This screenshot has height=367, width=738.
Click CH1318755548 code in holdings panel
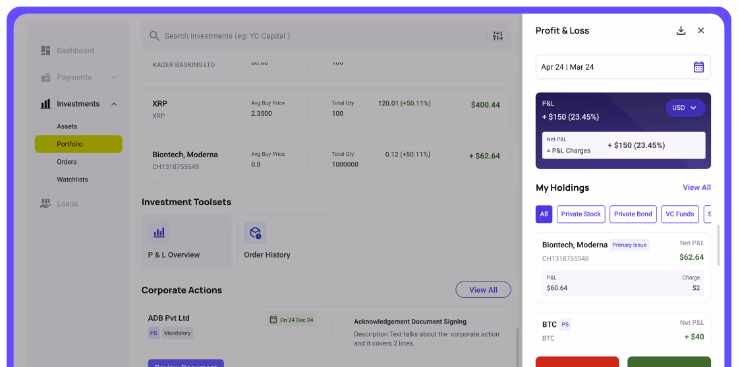[565, 258]
